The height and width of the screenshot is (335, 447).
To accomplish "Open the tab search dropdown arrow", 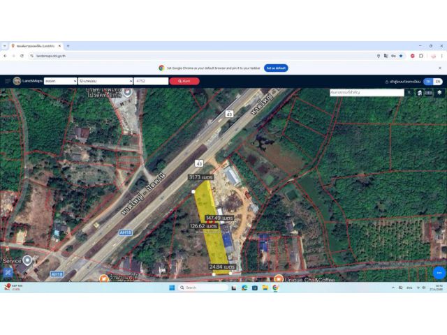I will (x=4, y=46).
